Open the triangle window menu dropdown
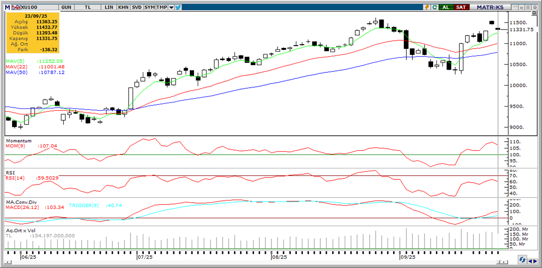This screenshot has height=268, width=542. (515, 7)
